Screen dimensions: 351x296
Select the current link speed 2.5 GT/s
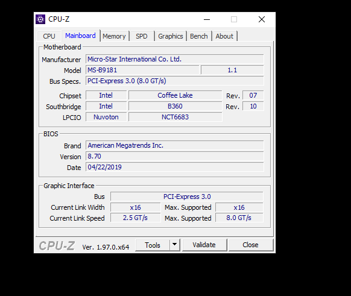point(136,218)
